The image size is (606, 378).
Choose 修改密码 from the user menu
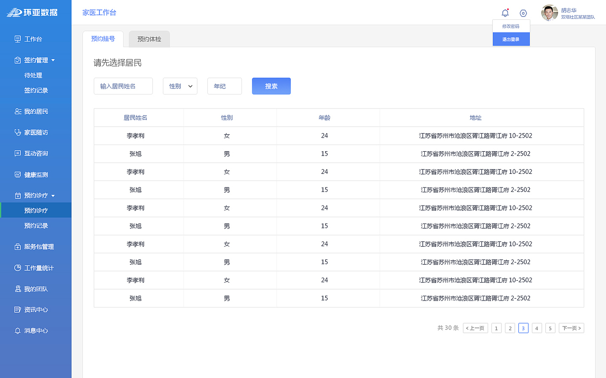coord(511,26)
